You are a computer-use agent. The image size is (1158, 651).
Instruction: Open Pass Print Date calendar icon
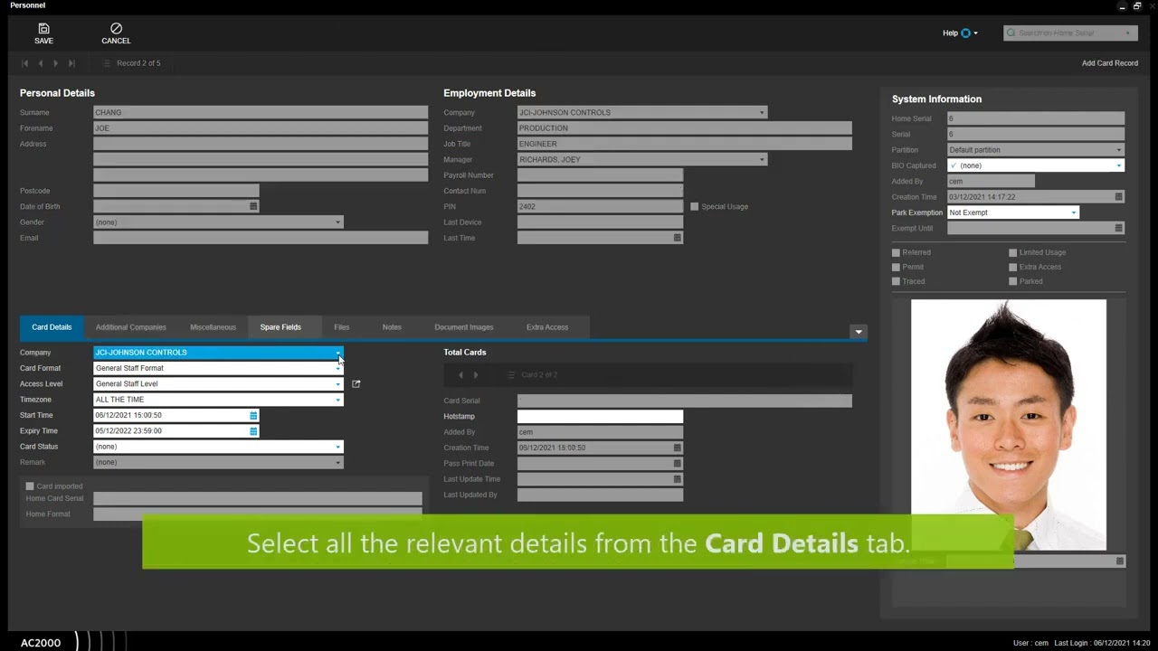coord(677,464)
